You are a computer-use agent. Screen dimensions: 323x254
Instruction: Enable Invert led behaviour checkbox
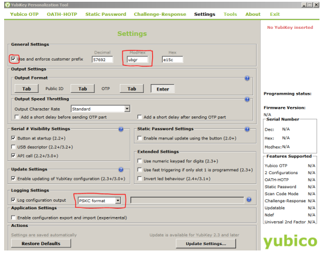(139, 178)
